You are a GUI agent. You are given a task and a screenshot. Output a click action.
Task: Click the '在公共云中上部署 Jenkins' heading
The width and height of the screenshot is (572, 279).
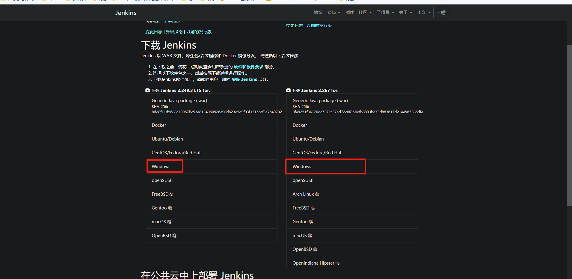coord(197,275)
